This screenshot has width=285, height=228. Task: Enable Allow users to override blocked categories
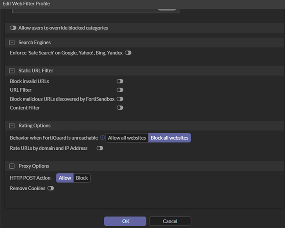click(x=13, y=28)
